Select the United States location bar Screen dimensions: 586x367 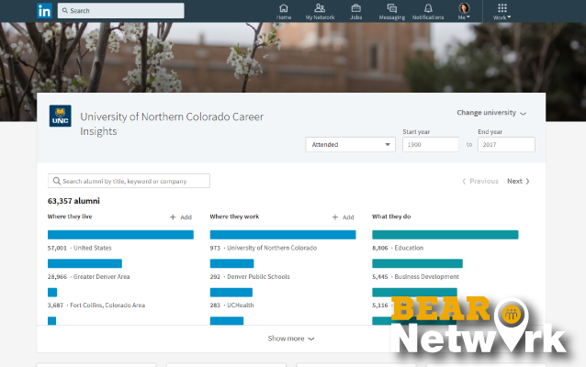click(x=120, y=235)
